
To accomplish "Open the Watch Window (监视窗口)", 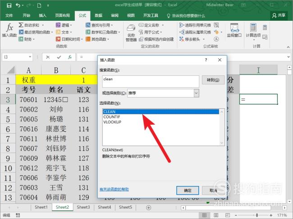I will [234, 30].
